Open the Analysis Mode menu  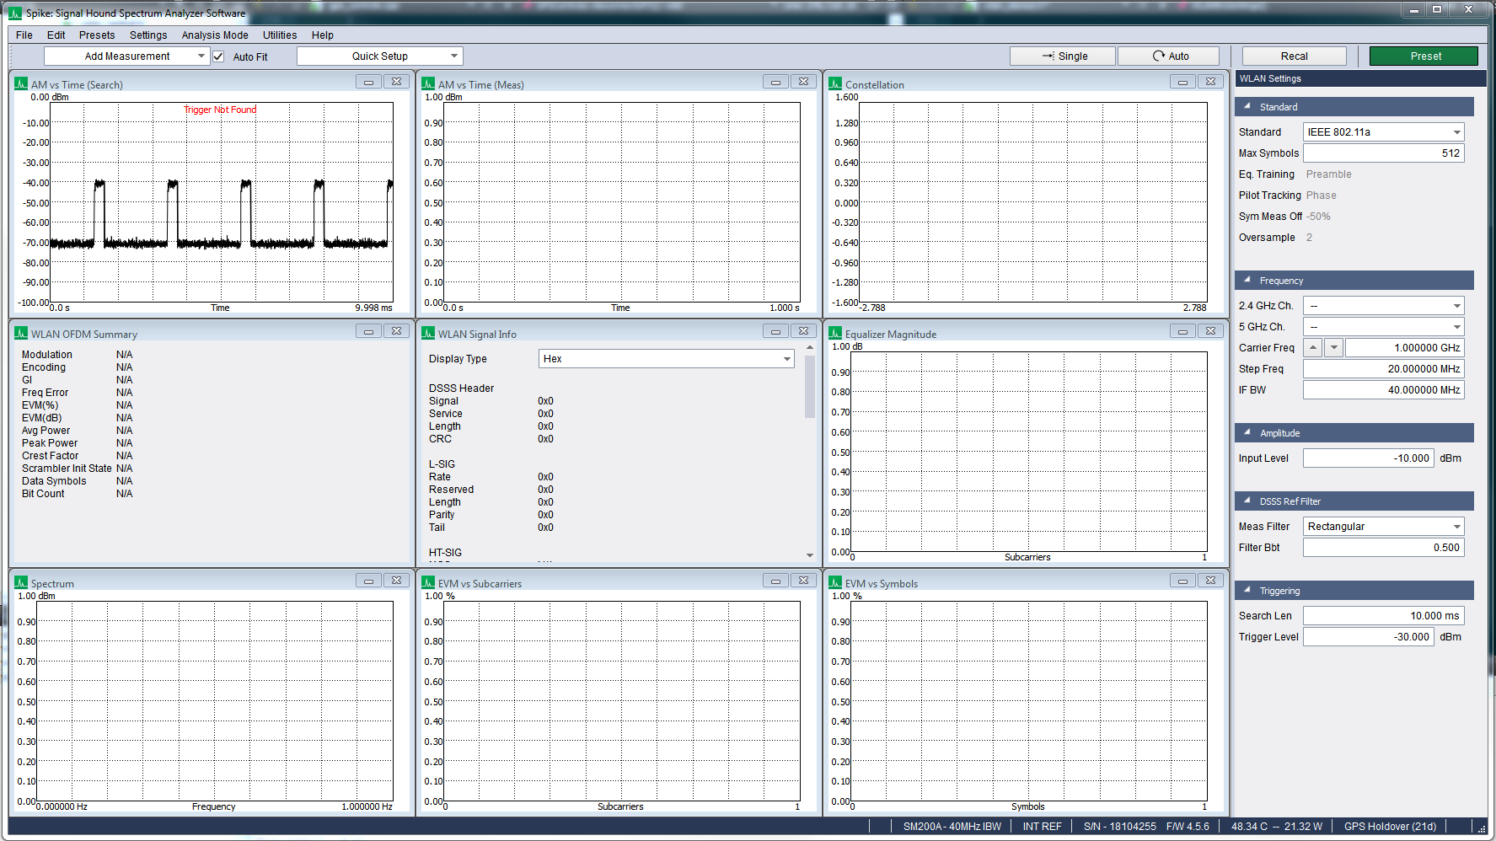215,35
